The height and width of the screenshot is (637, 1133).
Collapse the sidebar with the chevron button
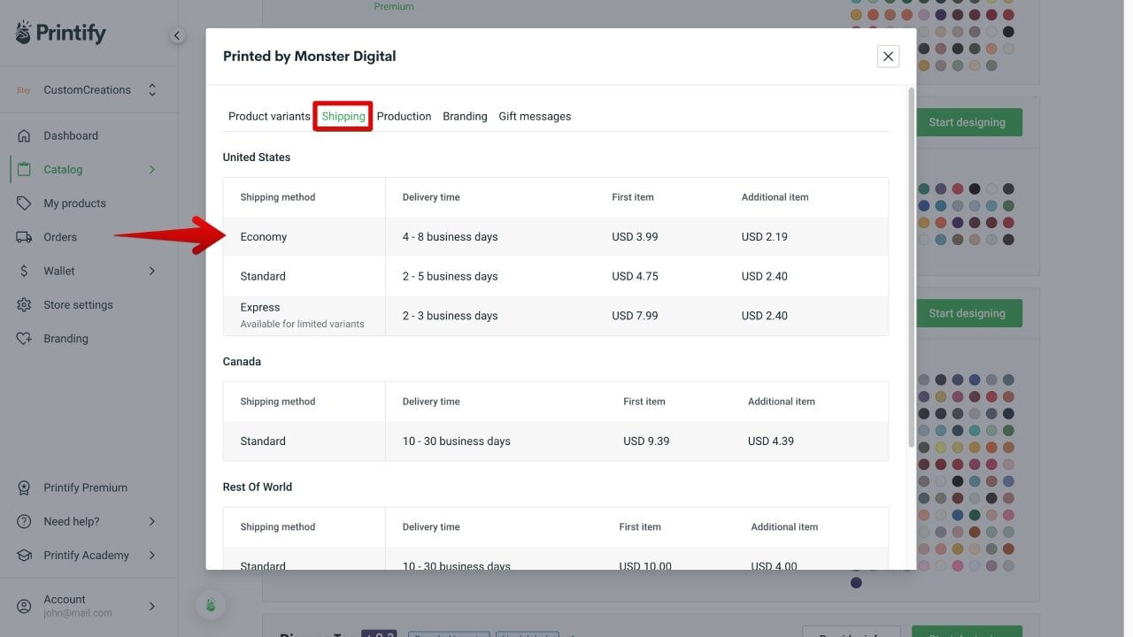[177, 35]
